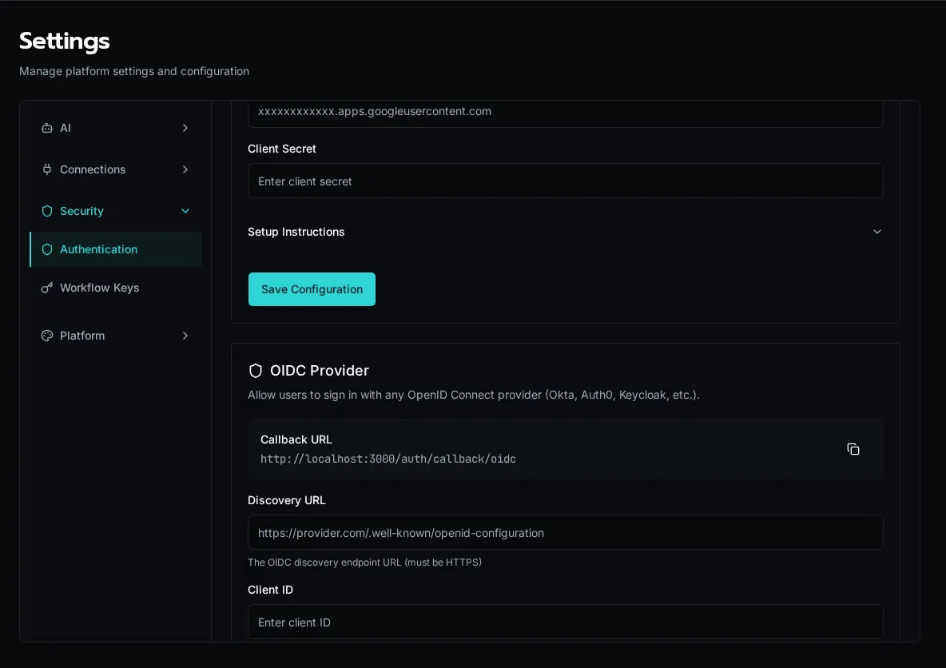Select the Authentication submenu item
946x668 pixels.
[115, 249]
